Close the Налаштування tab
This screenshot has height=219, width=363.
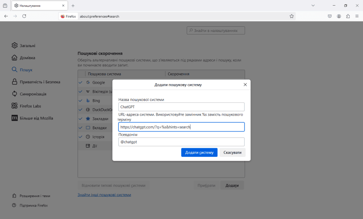pyautogui.click(x=63, y=6)
